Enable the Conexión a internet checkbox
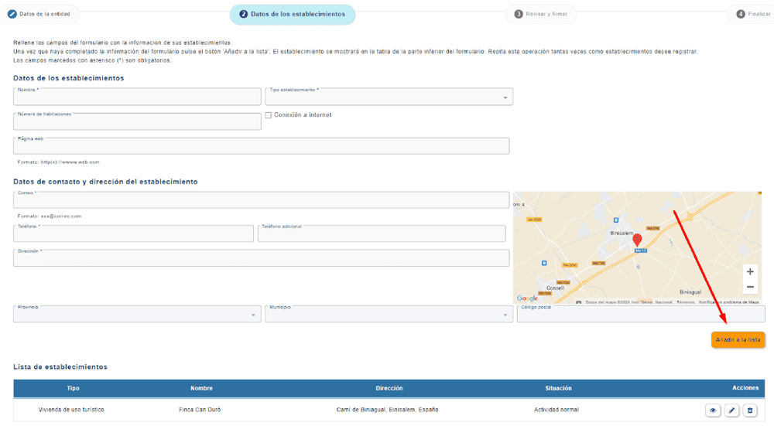Image resolution: width=774 pixels, height=426 pixels. point(269,115)
